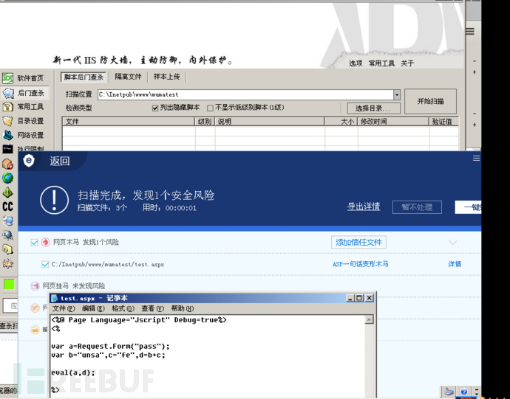The image size is (510, 399).
Task: Switch to the 样本上传 tab
Action: pyautogui.click(x=166, y=77)
